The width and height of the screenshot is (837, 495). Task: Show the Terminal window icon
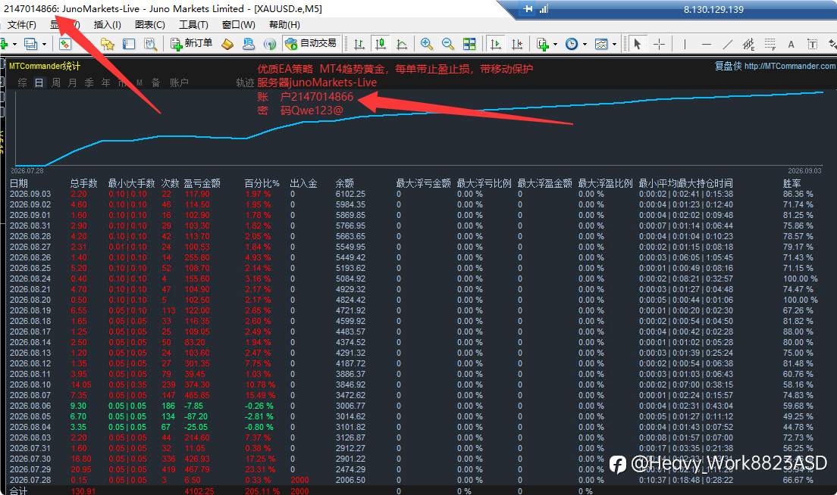coord(129,44)
